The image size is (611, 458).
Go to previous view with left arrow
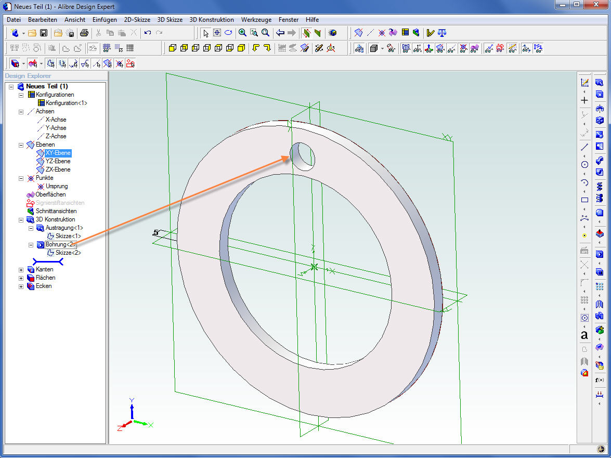pos(280,33)
